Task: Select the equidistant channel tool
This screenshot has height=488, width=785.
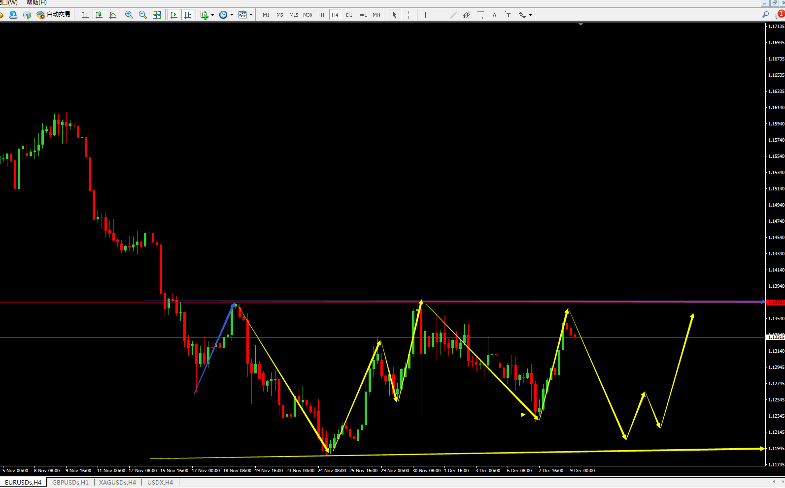Action: coord(467,15)
